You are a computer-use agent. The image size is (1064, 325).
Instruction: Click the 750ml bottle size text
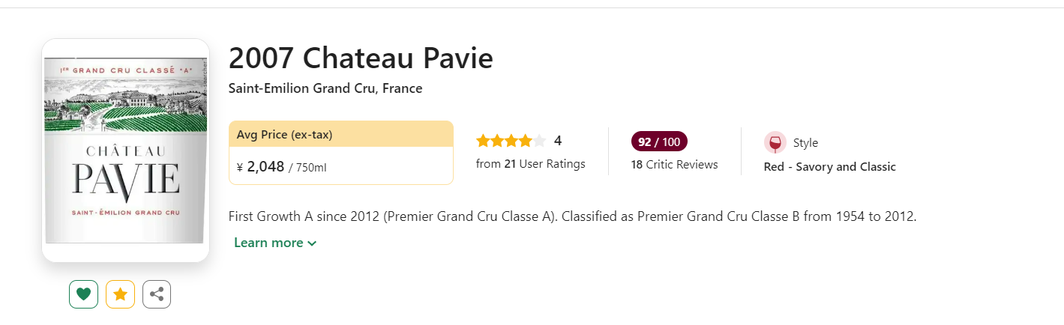pos(310,168)
